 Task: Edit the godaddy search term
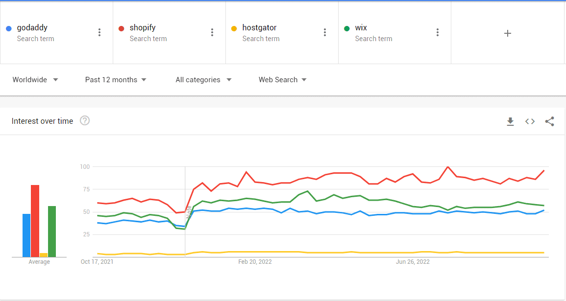[32, 28]
